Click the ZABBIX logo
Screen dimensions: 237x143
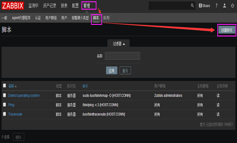click(x=13, y=6)
